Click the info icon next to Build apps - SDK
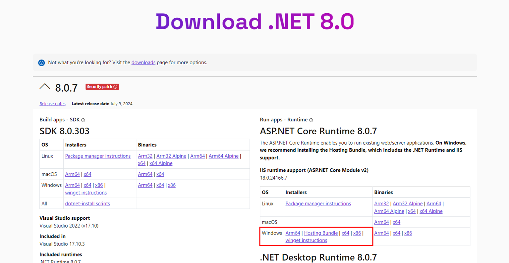This screenshot has height=263, width=509. (83, 120)
